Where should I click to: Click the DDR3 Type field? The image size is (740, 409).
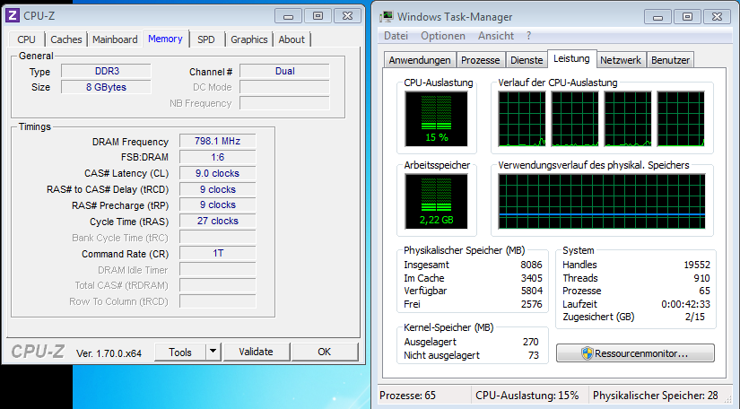106,71
